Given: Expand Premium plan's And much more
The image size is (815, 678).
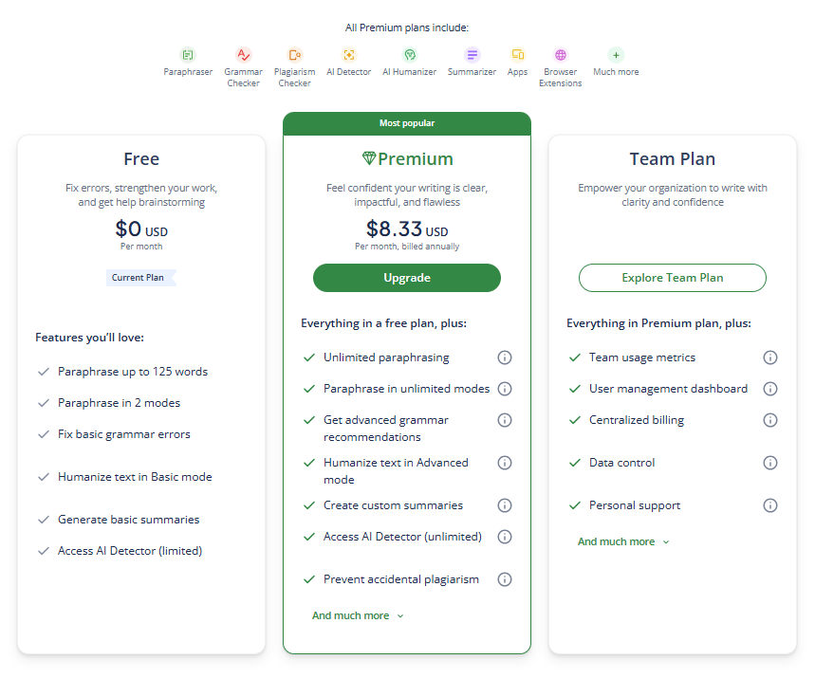Looking at the screenshot, I should point(358,615).
